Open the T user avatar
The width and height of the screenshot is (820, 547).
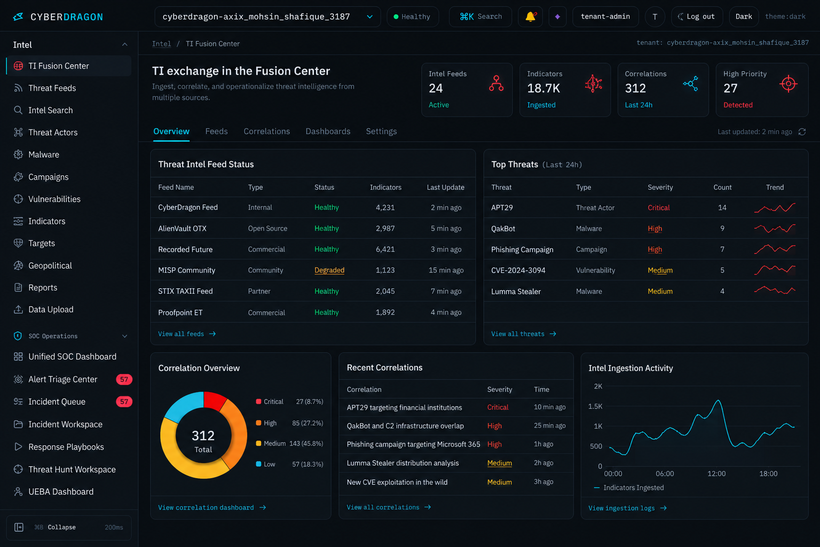point(655,17)
